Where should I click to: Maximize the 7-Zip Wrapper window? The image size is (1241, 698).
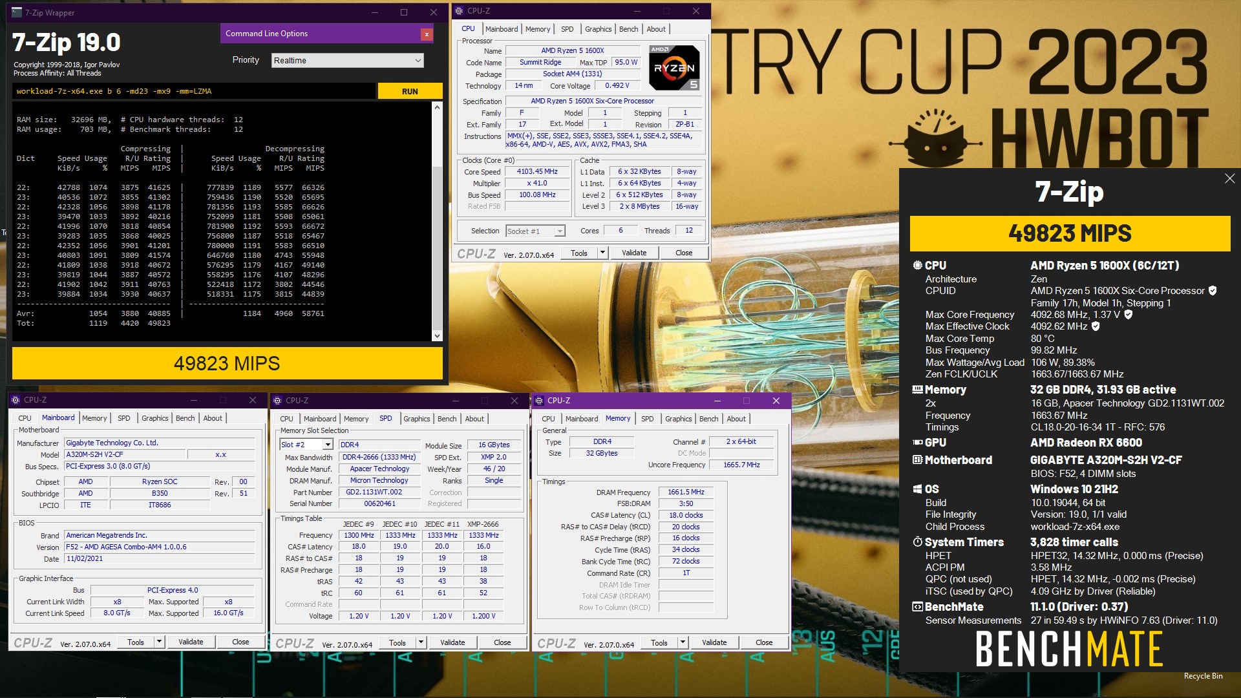point(403,12)
